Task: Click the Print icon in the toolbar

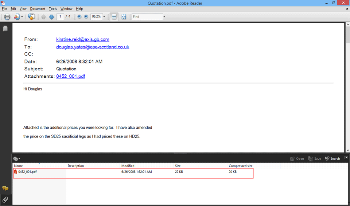Action: click(x=7, y=17)
